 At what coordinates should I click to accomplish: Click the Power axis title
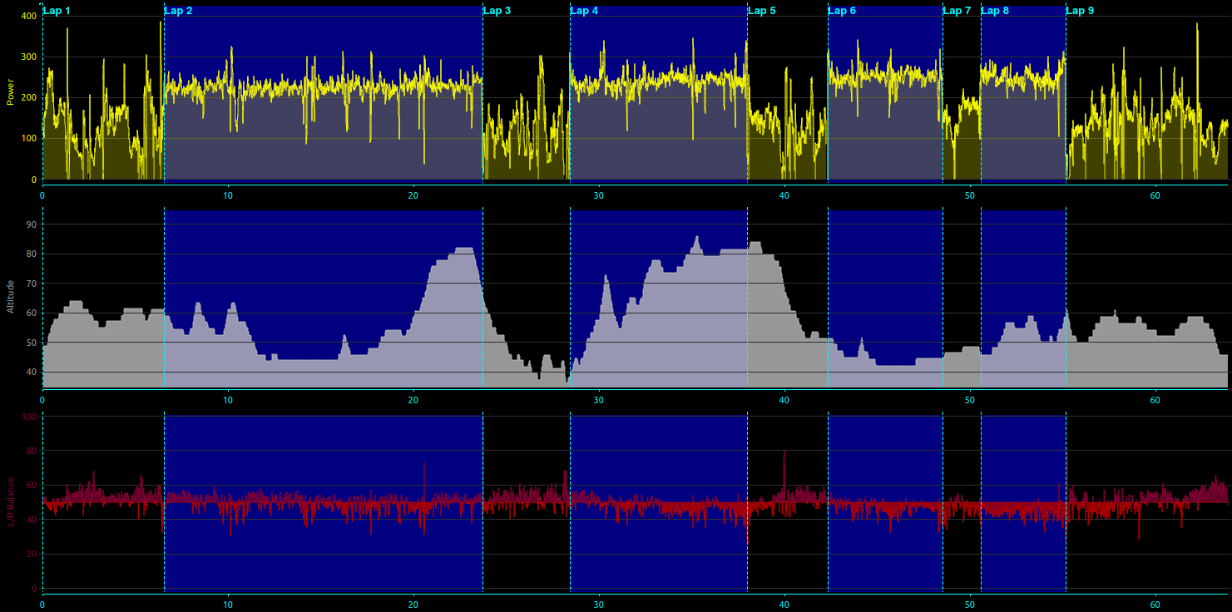11,92
